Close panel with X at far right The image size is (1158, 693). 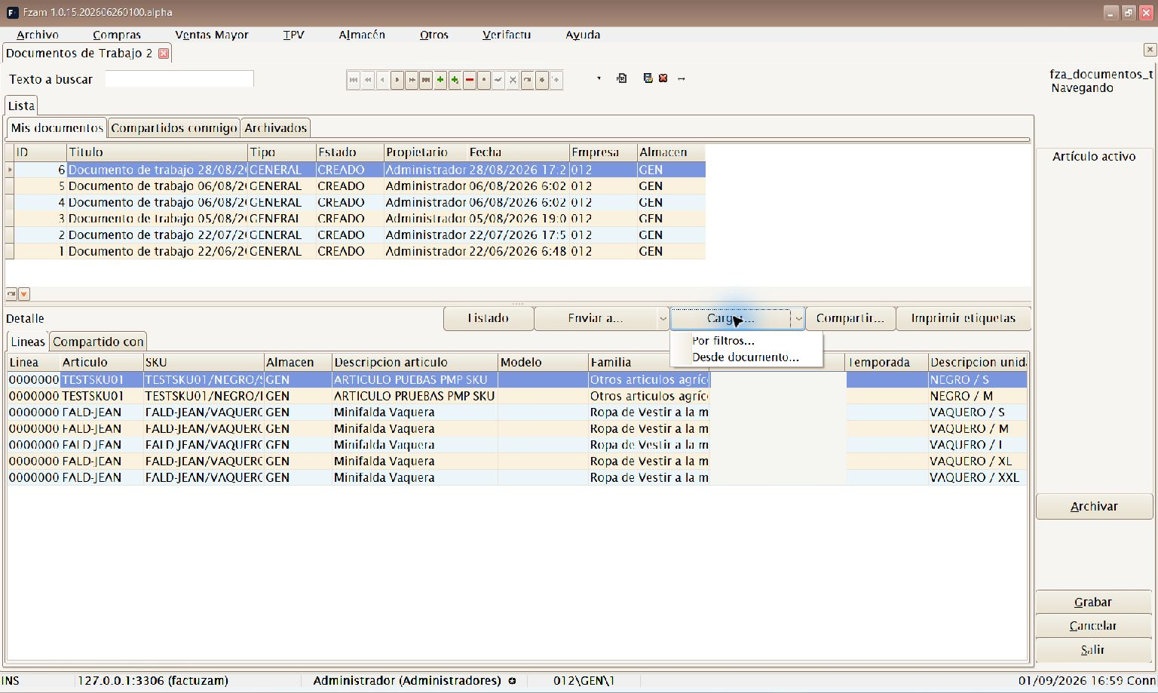pyautogui.click(x=1150, y=50)
